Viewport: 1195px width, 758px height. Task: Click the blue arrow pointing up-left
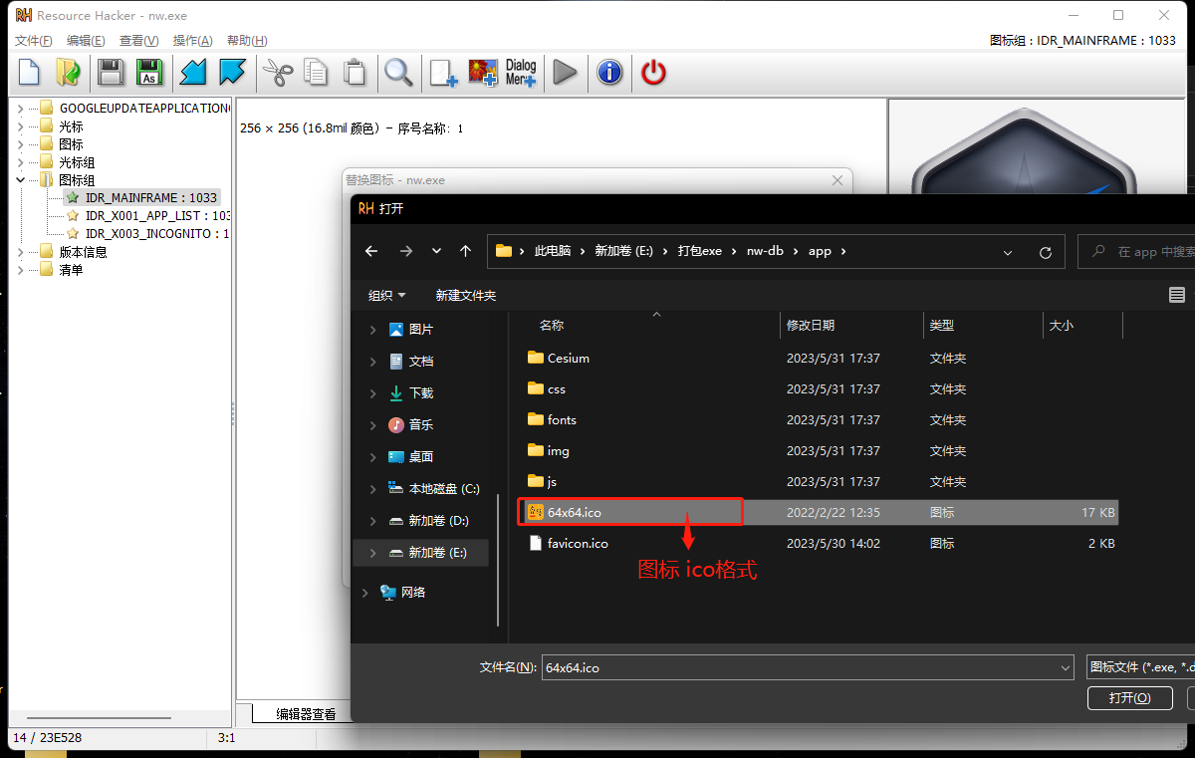pyautogui.click(x=232, y=72)
